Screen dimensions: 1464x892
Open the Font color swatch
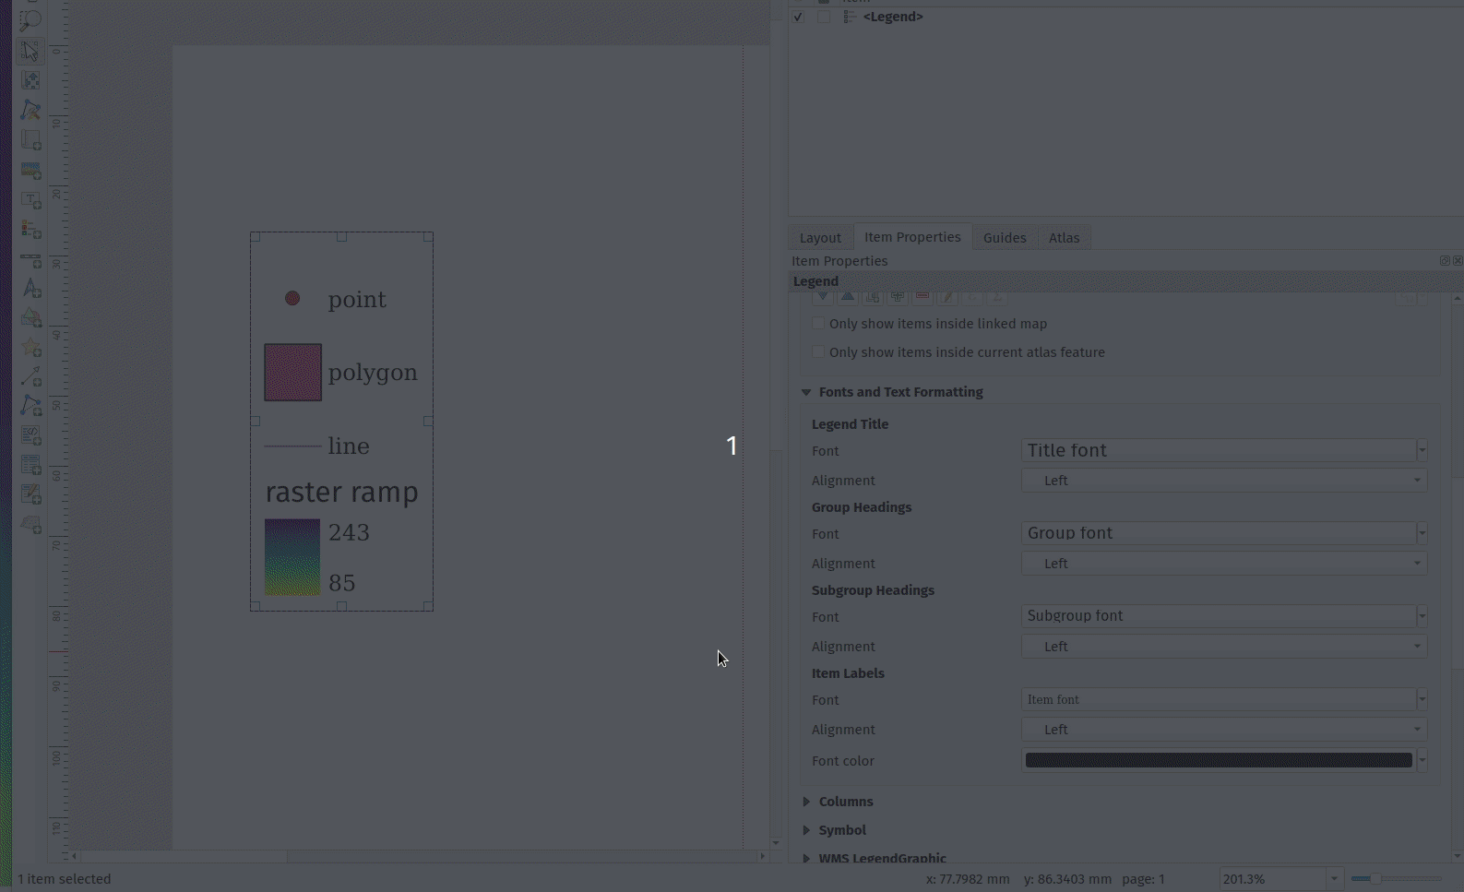(x=1218, y=760)
